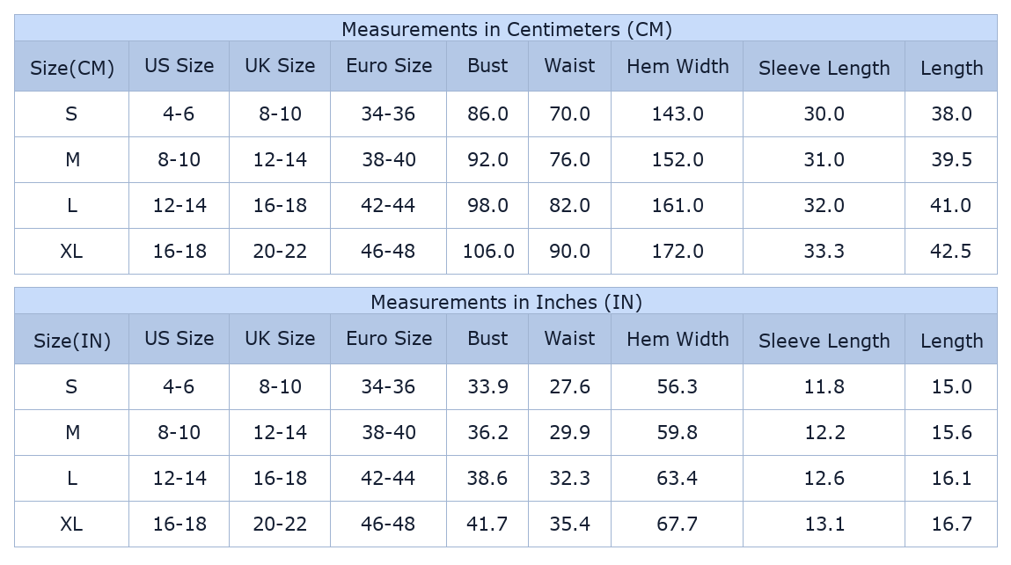Click the 29.9 waist value
The image size is (1011, 565).
[x=569, y=432]
